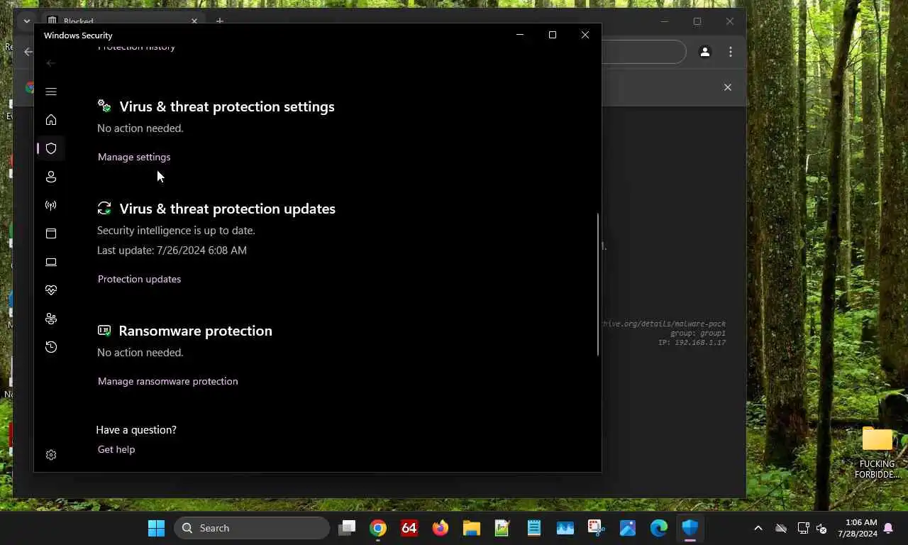Click the Virus & threat protection updates heading
Image resolution: width=908 pixels, height=545 pixels.
(x=227, y=209)
